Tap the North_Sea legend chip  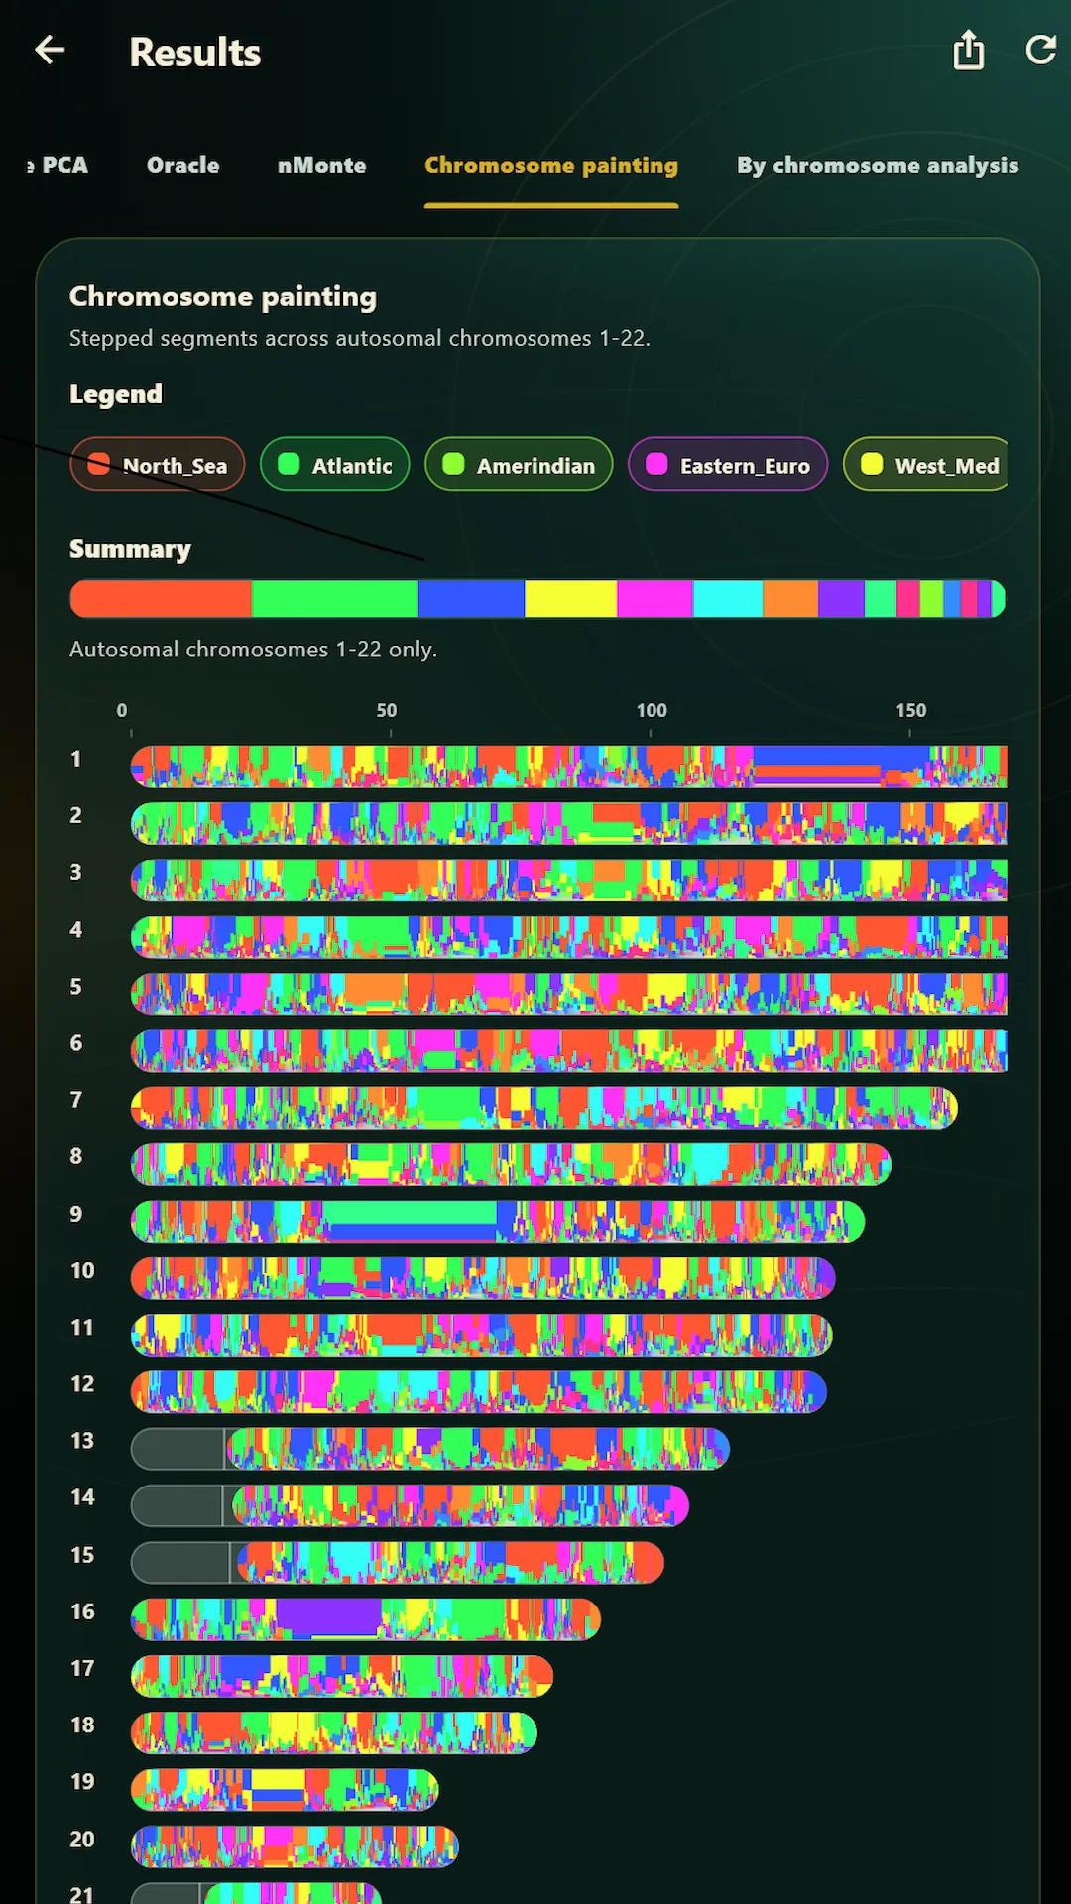[158, 464]
